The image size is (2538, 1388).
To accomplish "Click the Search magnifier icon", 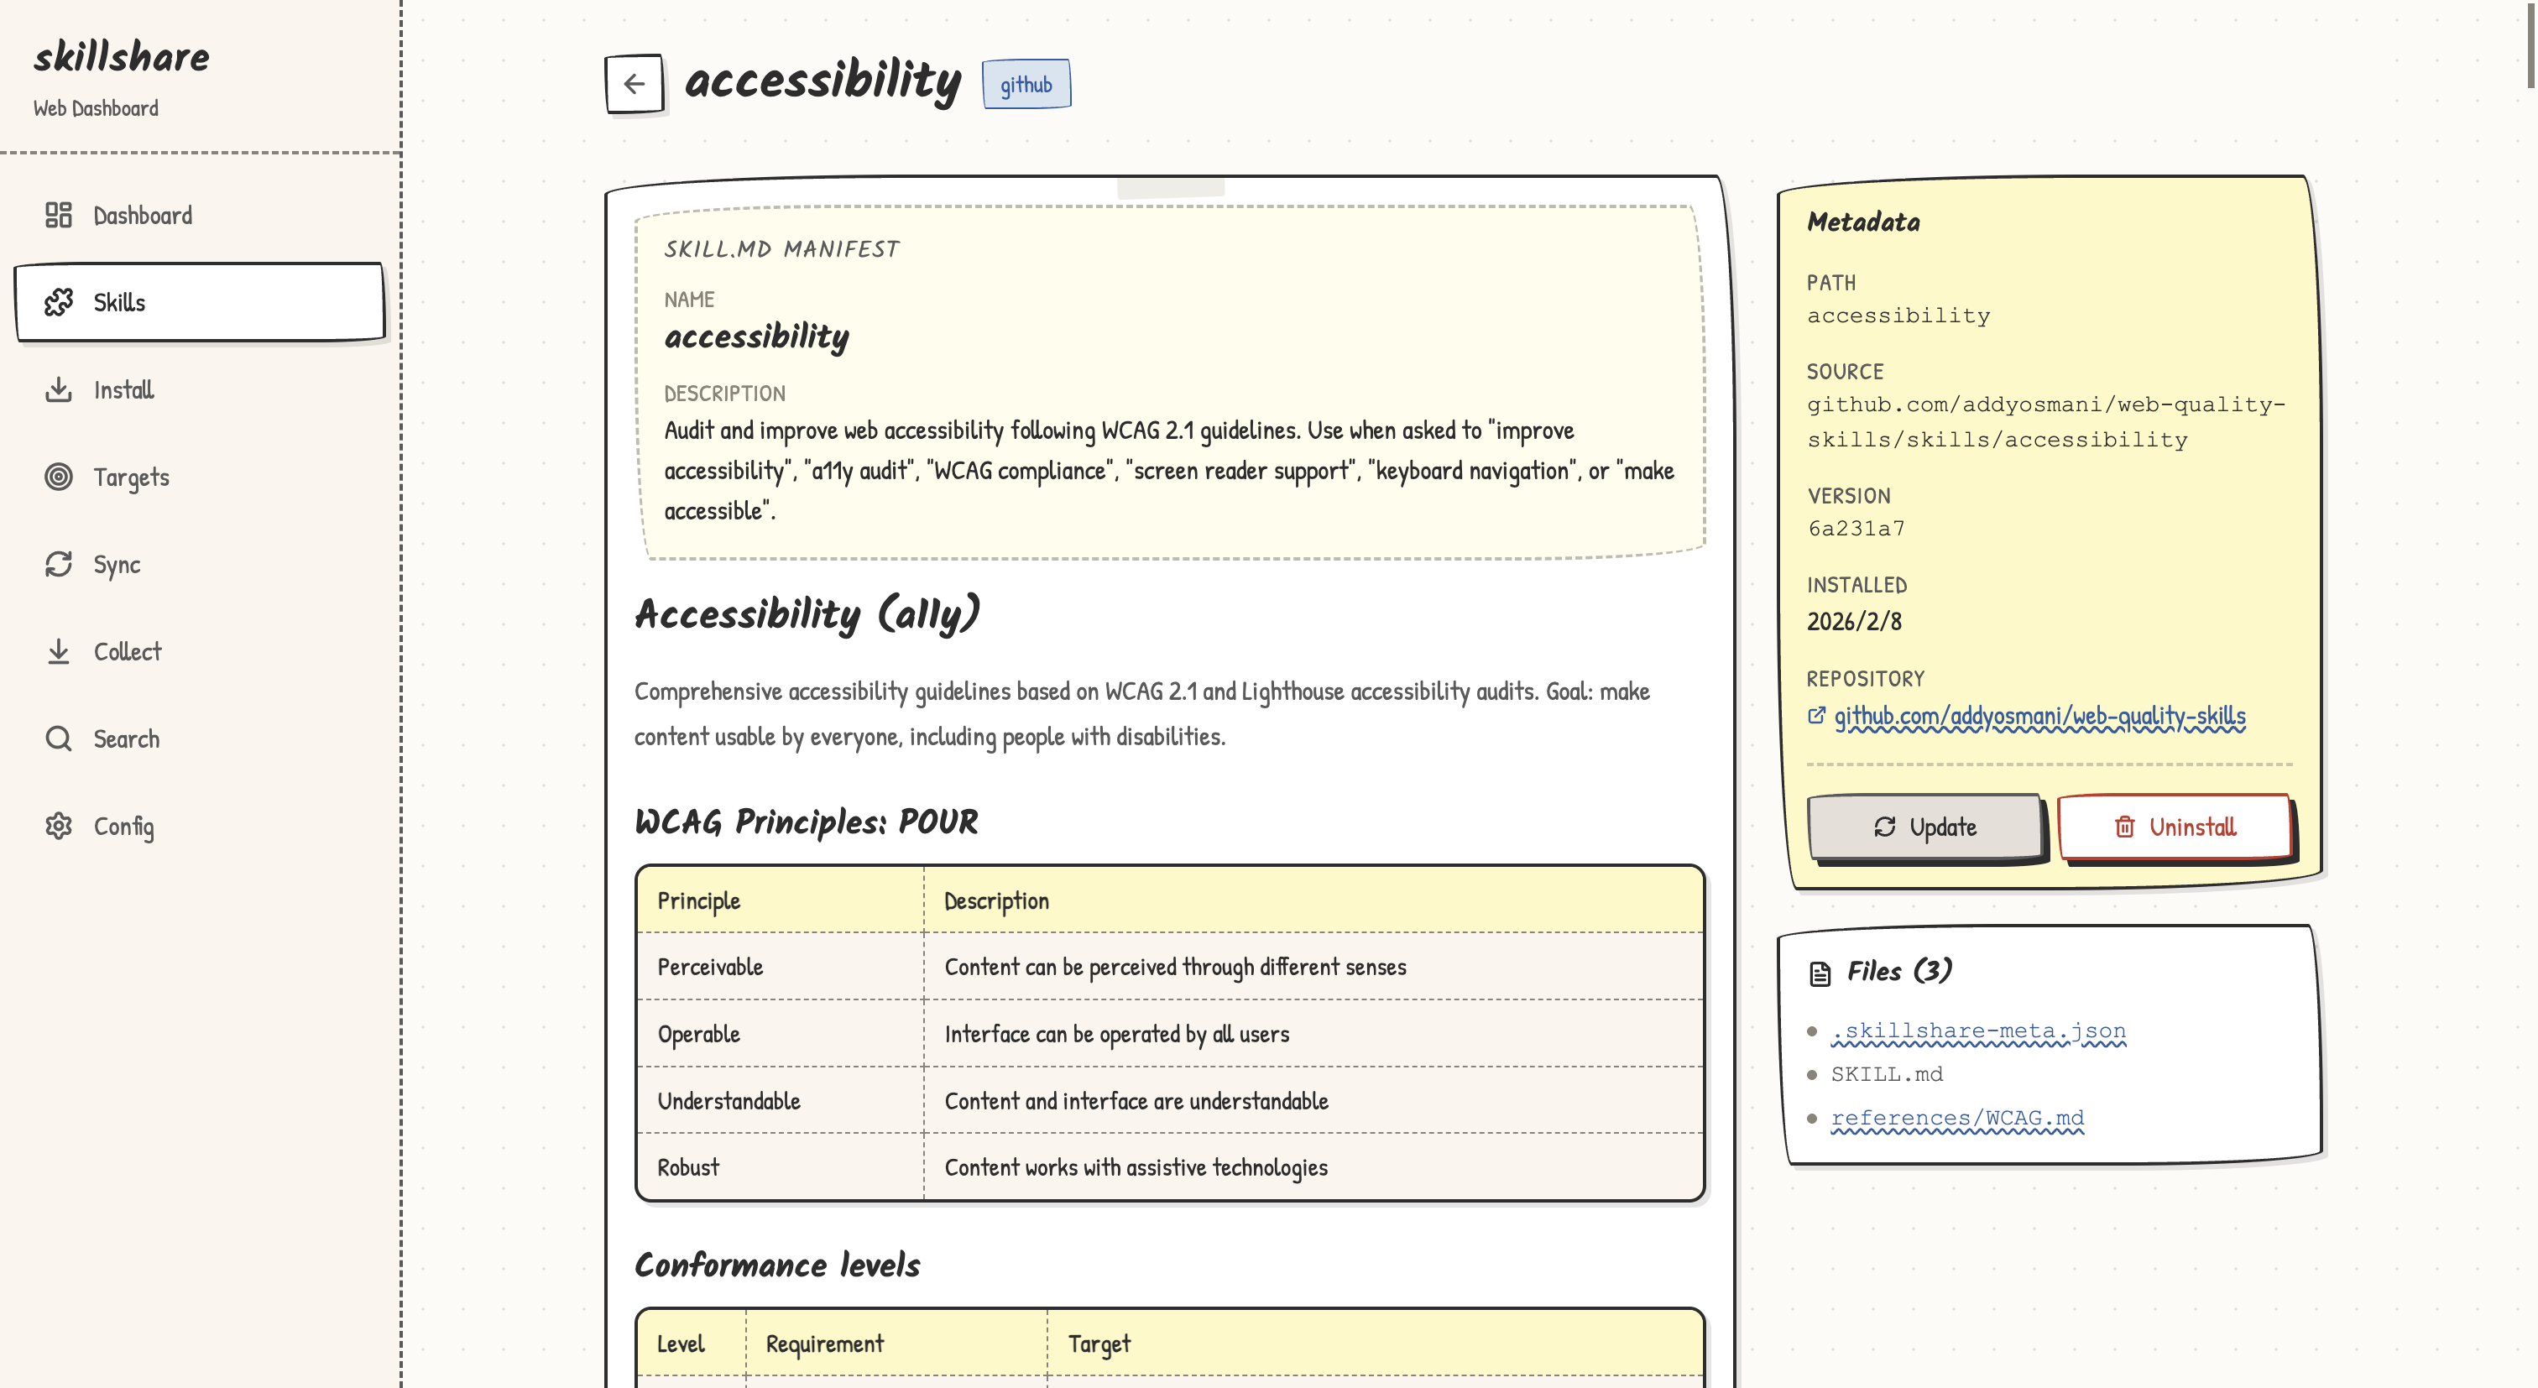I will coord(59,738).
